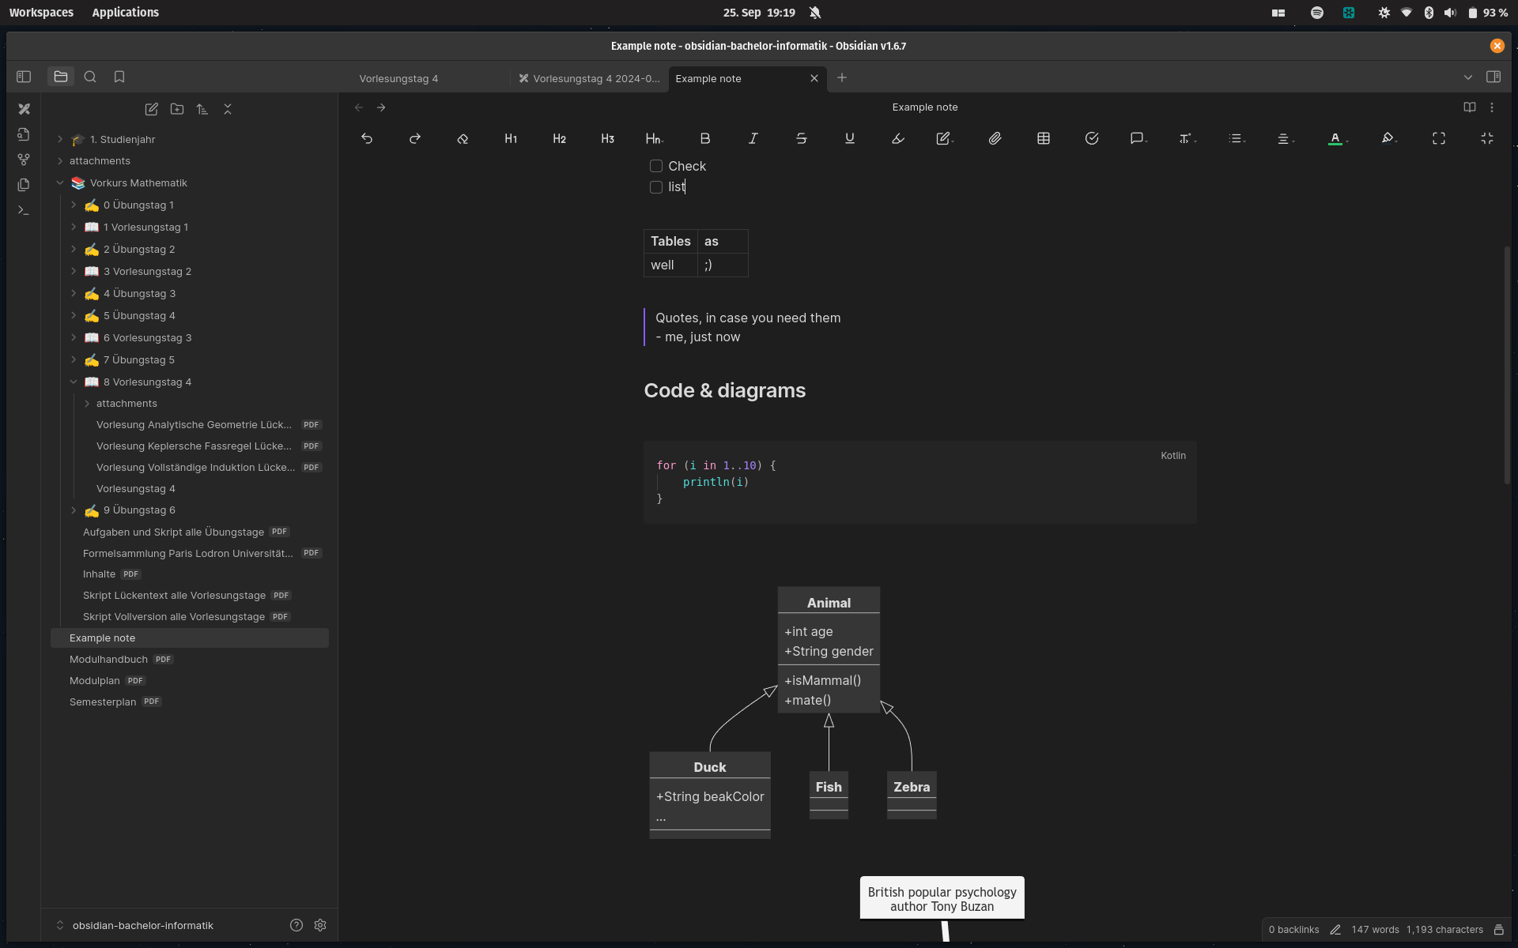Apply Heading 2 with the H2 button
The width and height of the screenshot is (1518, 948).
point(560,138)
